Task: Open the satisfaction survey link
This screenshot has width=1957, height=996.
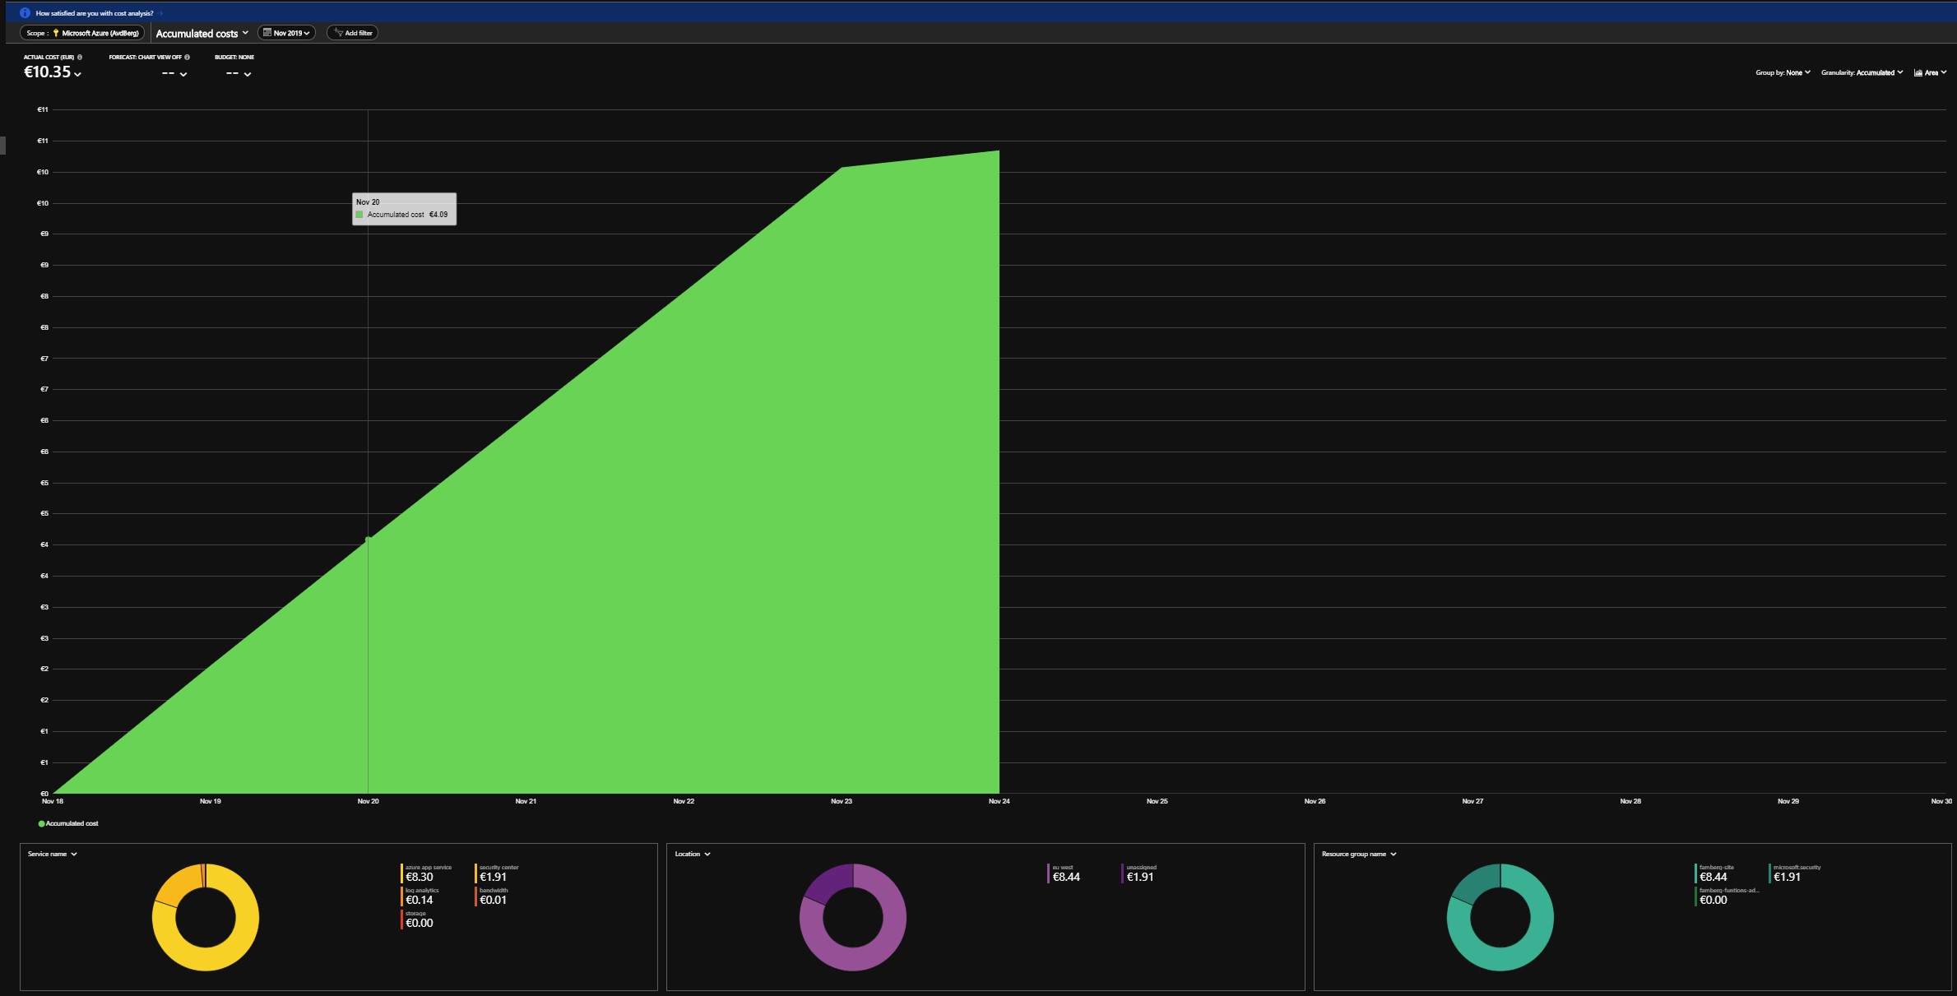Action: point(95,13)
